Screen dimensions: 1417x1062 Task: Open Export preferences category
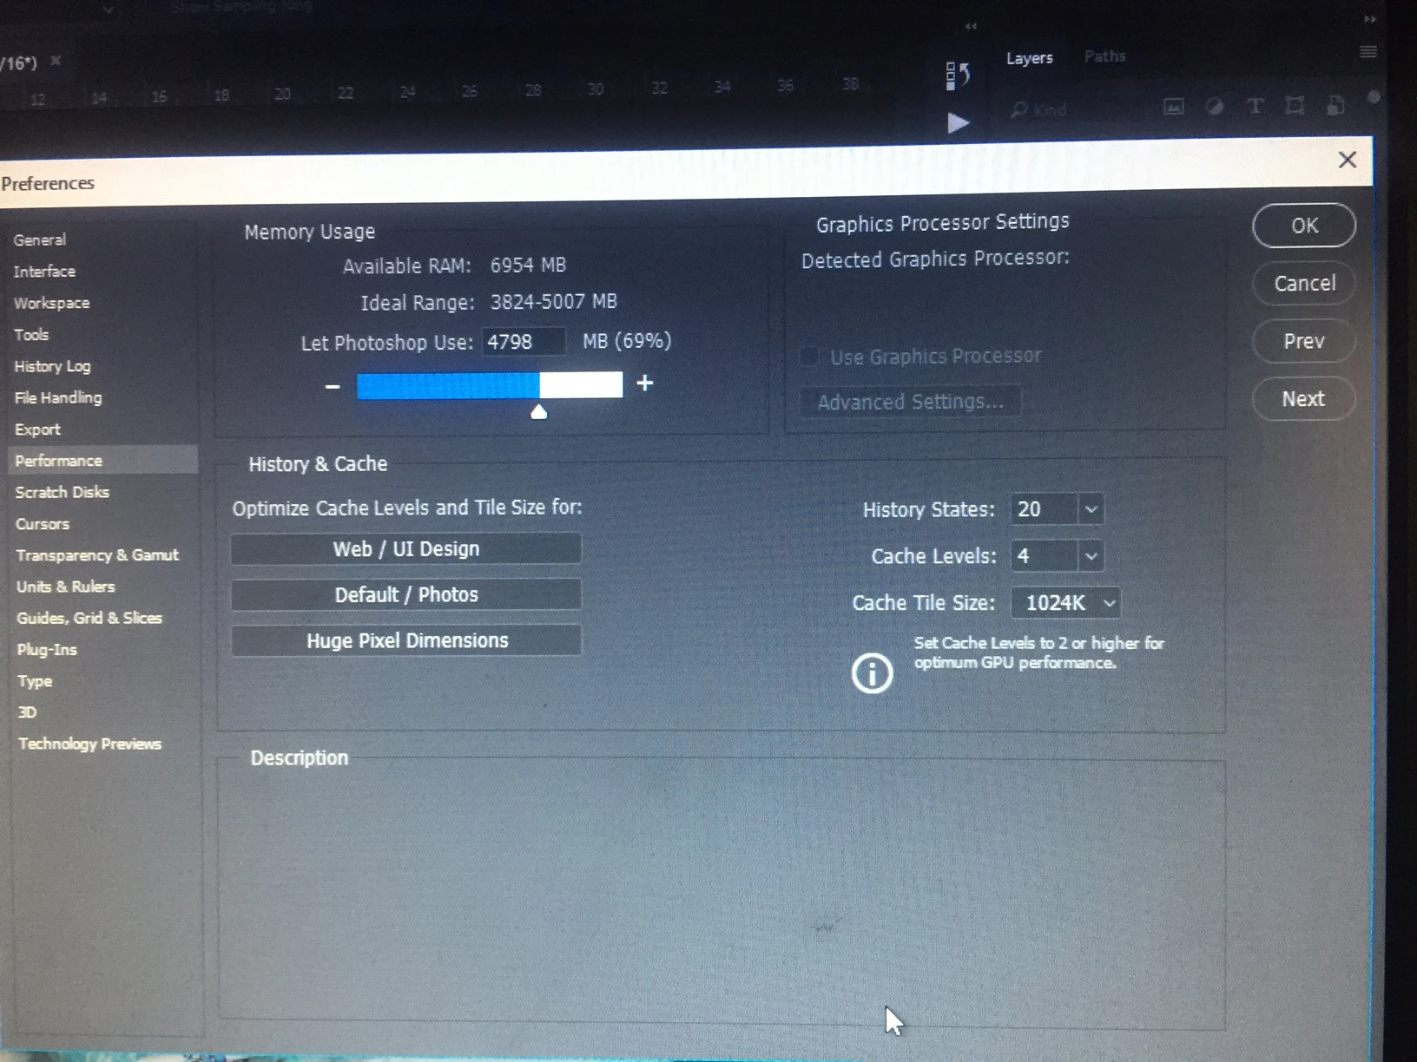click(37, 429)
